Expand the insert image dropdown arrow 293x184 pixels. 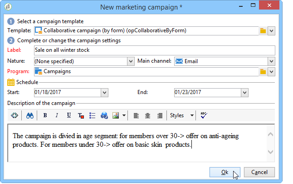click(124, 115)
